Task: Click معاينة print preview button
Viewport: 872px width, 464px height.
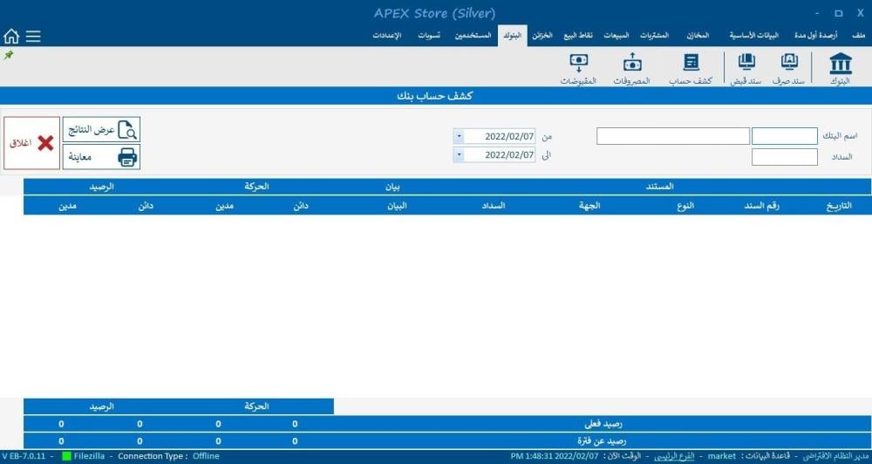Action: (101, 157)
